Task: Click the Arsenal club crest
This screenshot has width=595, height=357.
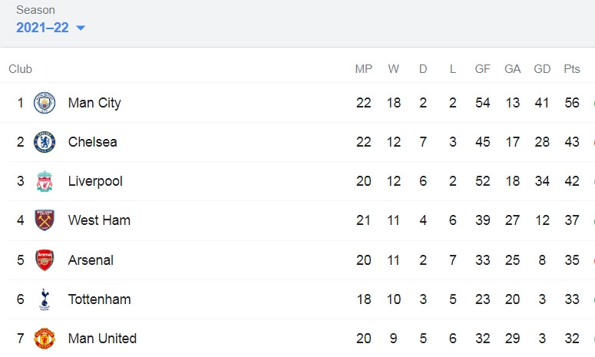Action: 45,259
